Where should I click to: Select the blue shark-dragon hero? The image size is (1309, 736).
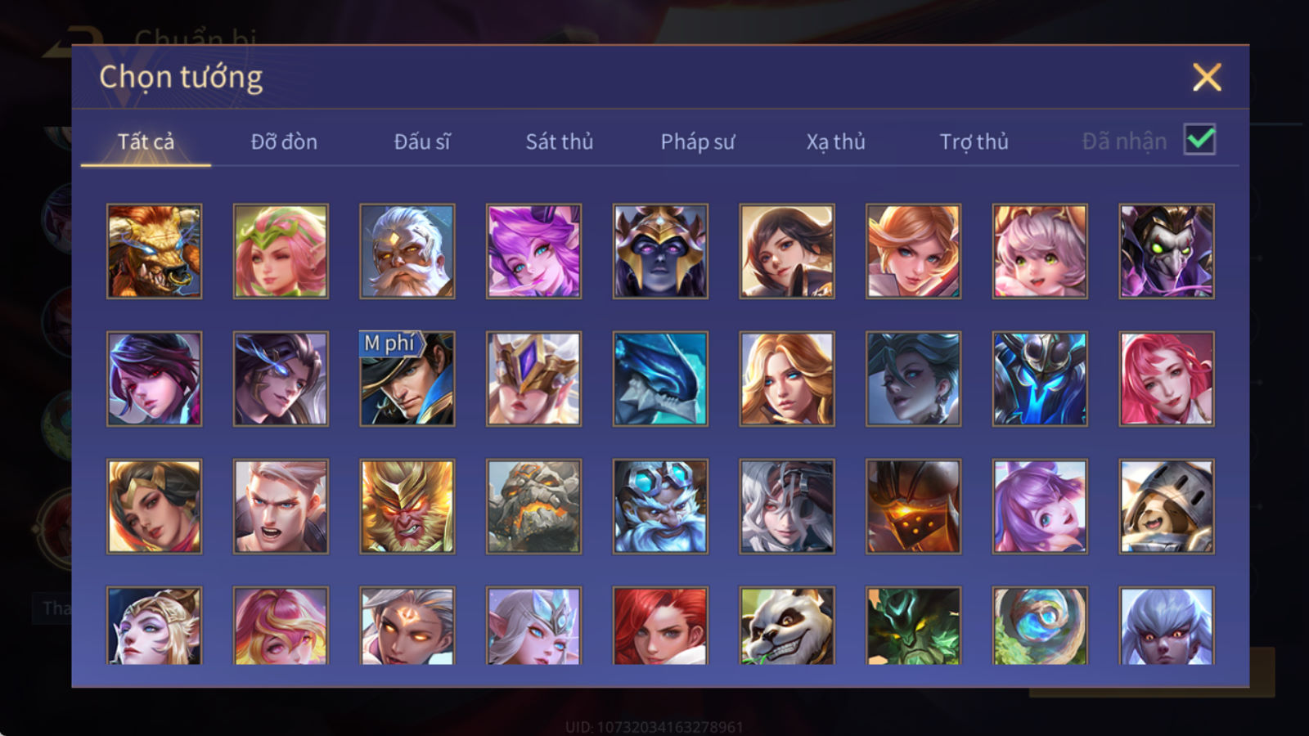coord(660,379)
